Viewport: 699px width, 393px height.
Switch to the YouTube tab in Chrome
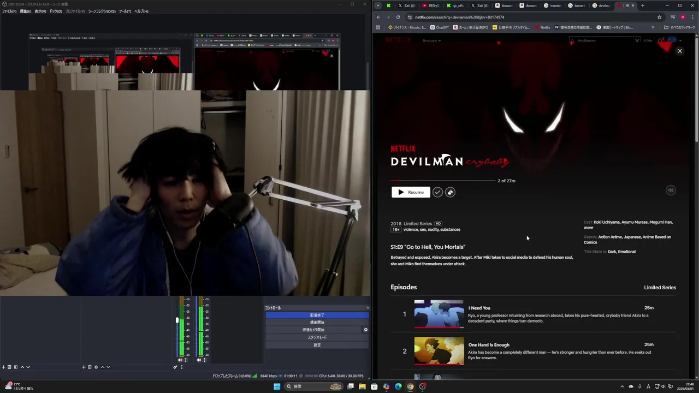pos(431,5)
